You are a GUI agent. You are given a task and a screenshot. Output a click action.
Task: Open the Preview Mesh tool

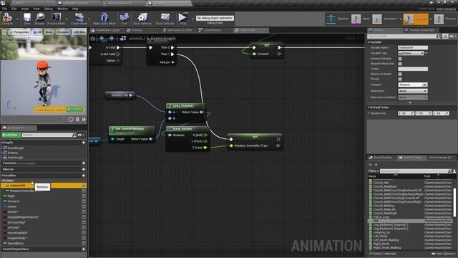tap(56, 18)
